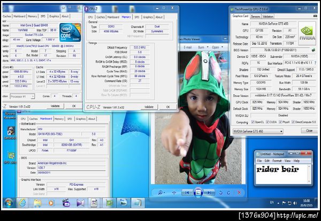The image size is (321, 221).
Task: Click the Intel Core 2 logo in CPU-Z
Action: (x=70, y=33)
